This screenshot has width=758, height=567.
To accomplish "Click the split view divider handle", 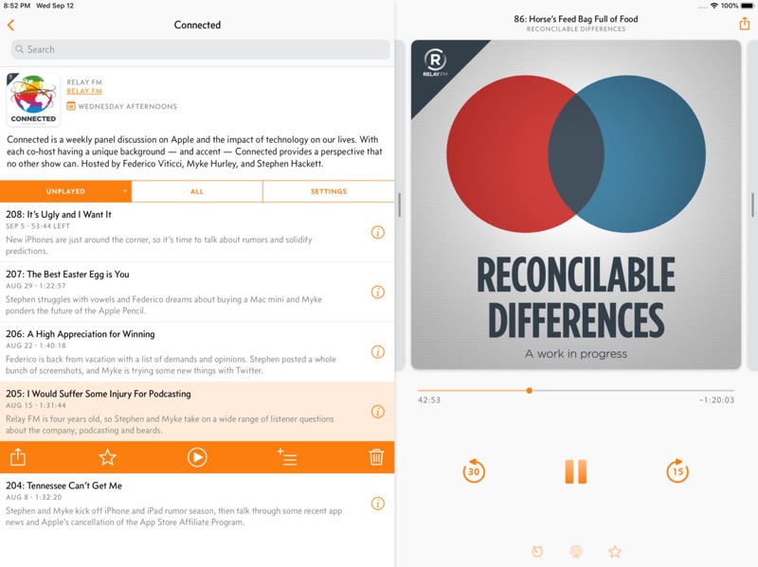I will tap(399, 204).
